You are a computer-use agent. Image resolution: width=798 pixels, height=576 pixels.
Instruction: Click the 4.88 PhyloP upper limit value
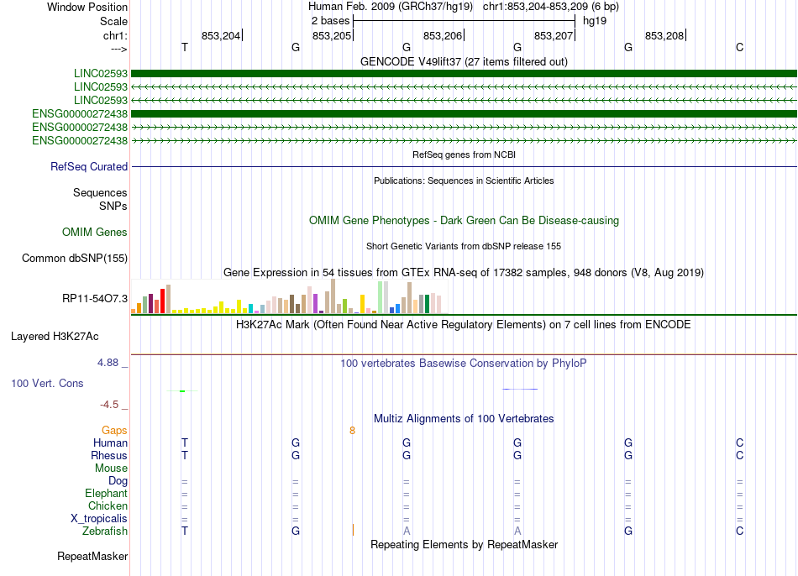click(108, 363)
